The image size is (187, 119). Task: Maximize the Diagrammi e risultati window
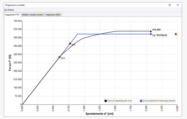tap(170, 5)
